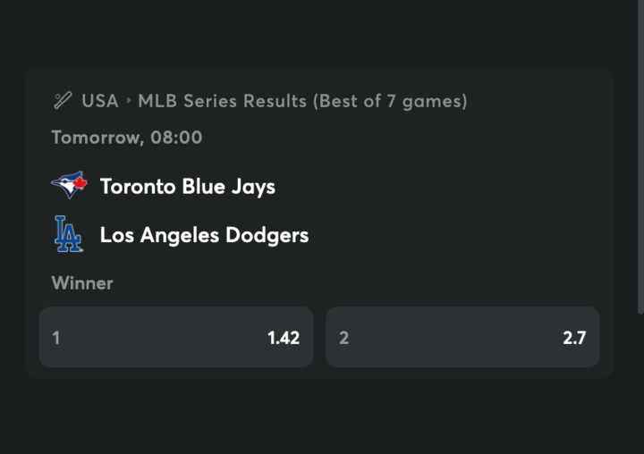Click the "1" label in Winner market
The height and width of the screenshot is (454, 644).
click(56, 338)
